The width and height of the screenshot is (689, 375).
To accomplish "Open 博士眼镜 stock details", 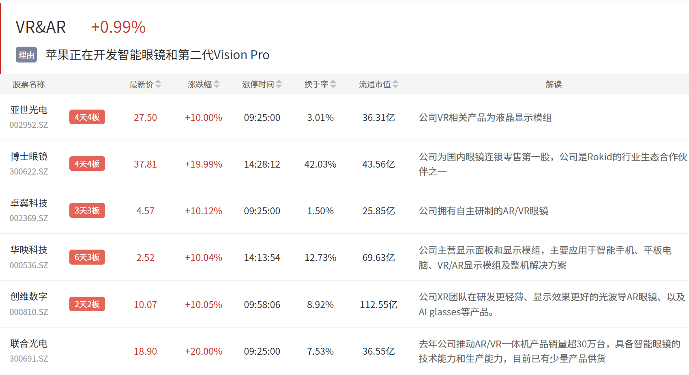I will [29, 157].
